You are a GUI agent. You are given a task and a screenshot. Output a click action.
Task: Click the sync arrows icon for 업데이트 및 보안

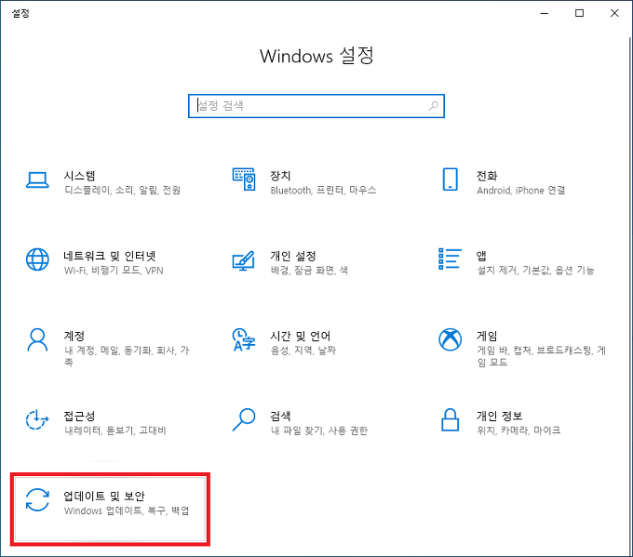(x=37, y=499)
